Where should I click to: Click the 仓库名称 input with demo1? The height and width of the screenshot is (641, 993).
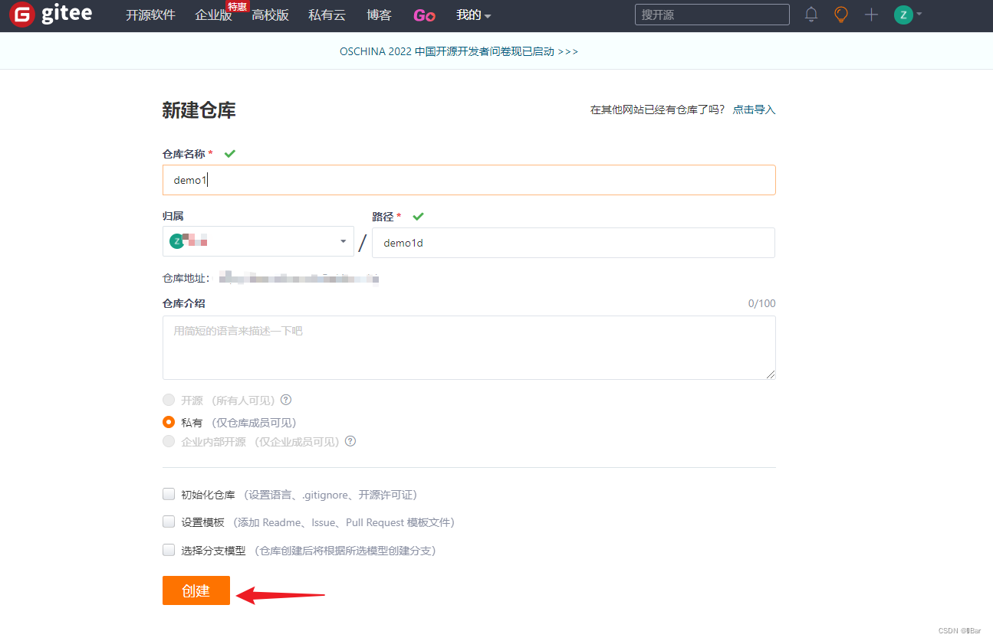469,180
